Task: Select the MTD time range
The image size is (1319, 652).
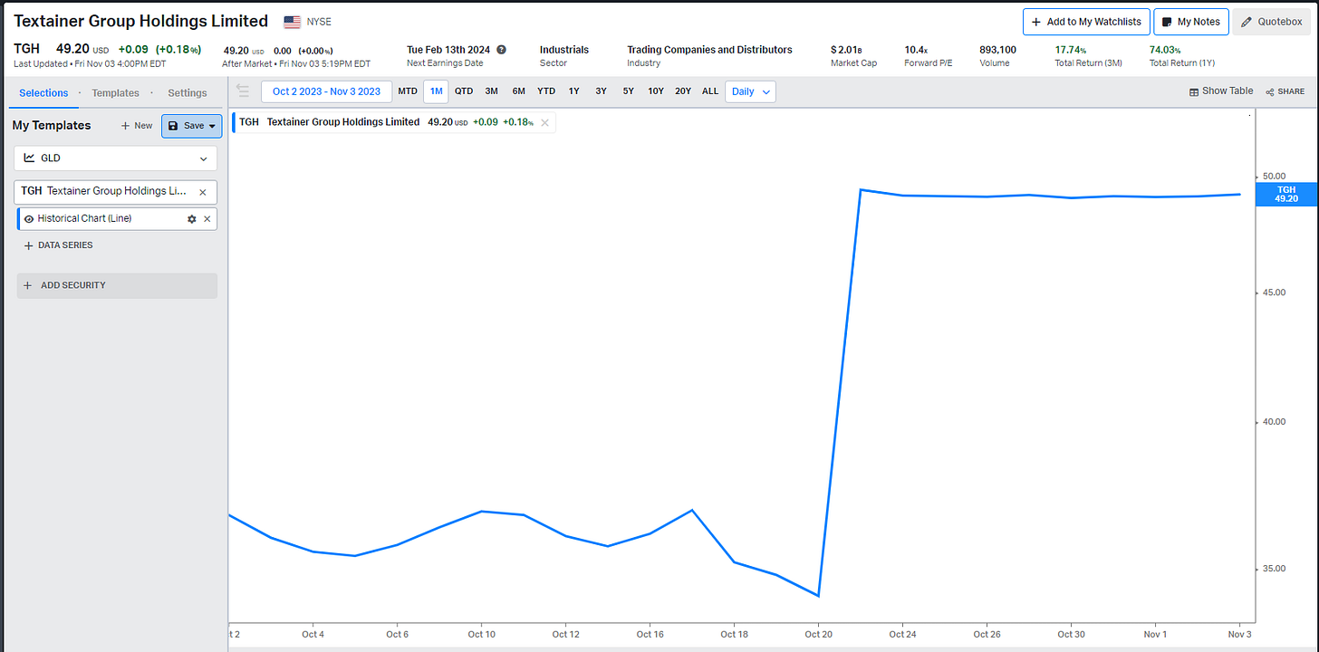Action: click(x=408, y=91)
